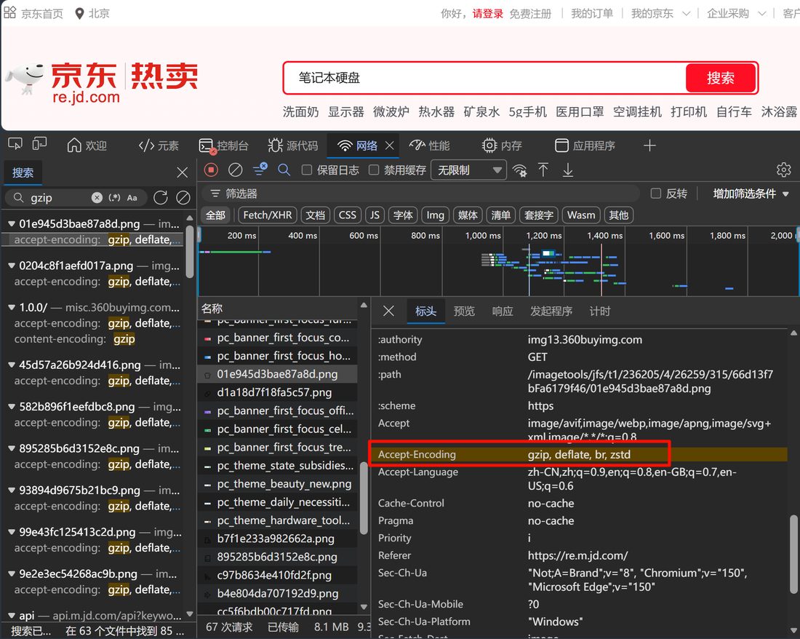Collapse 45d57a26b924d416.png search result
Viewport: 800px width, 639px height.
[11, 365]
